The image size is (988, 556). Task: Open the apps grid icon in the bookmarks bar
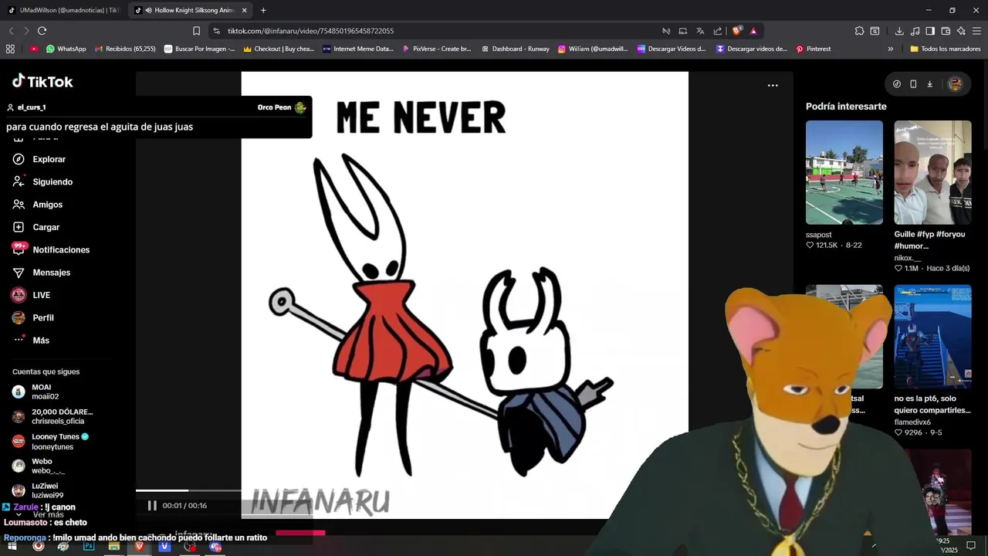pos(10,49)
